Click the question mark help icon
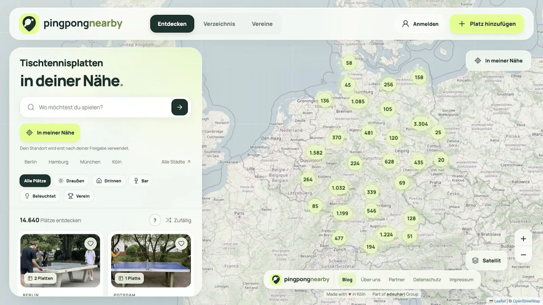Screen dimensions: 543x305 coord(155,220)
